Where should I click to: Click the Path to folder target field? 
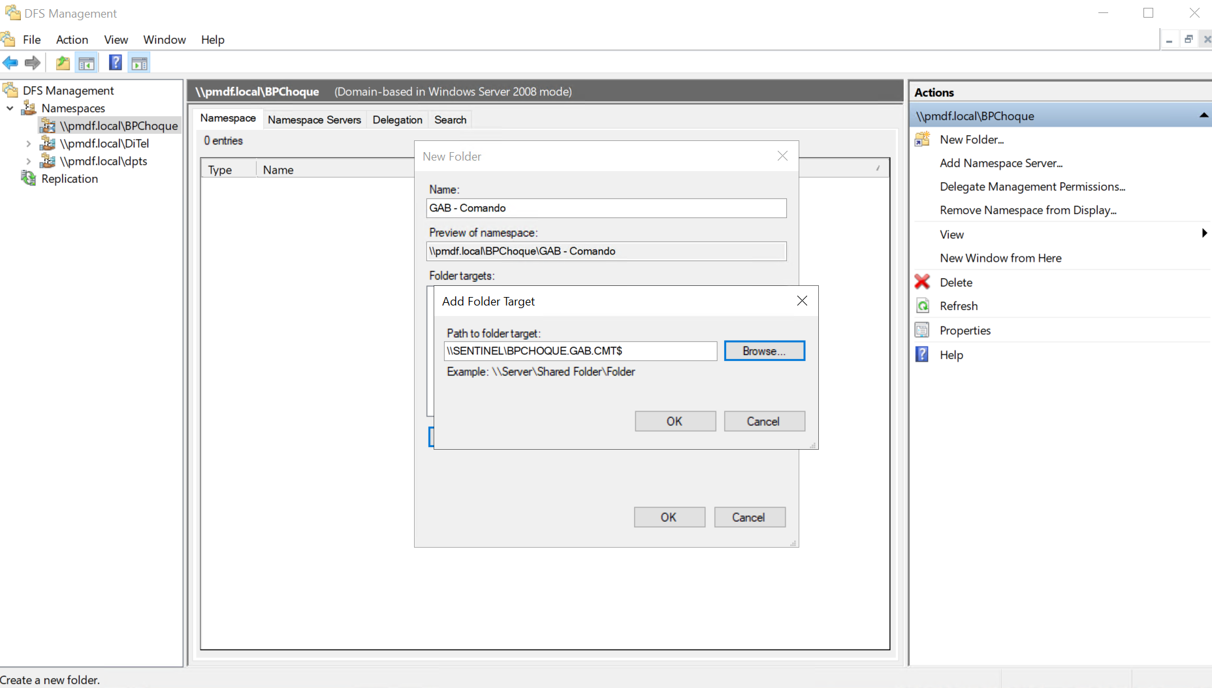[580, 351]
